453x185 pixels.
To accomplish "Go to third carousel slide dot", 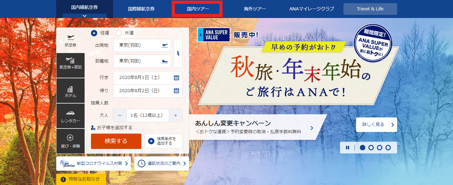I will pos(379,147).
